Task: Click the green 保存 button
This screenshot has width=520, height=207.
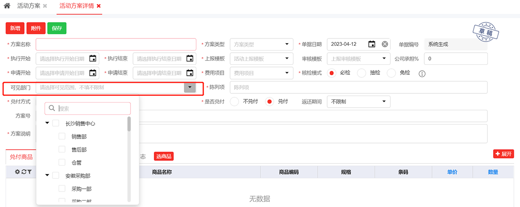Action: point(57,28)
